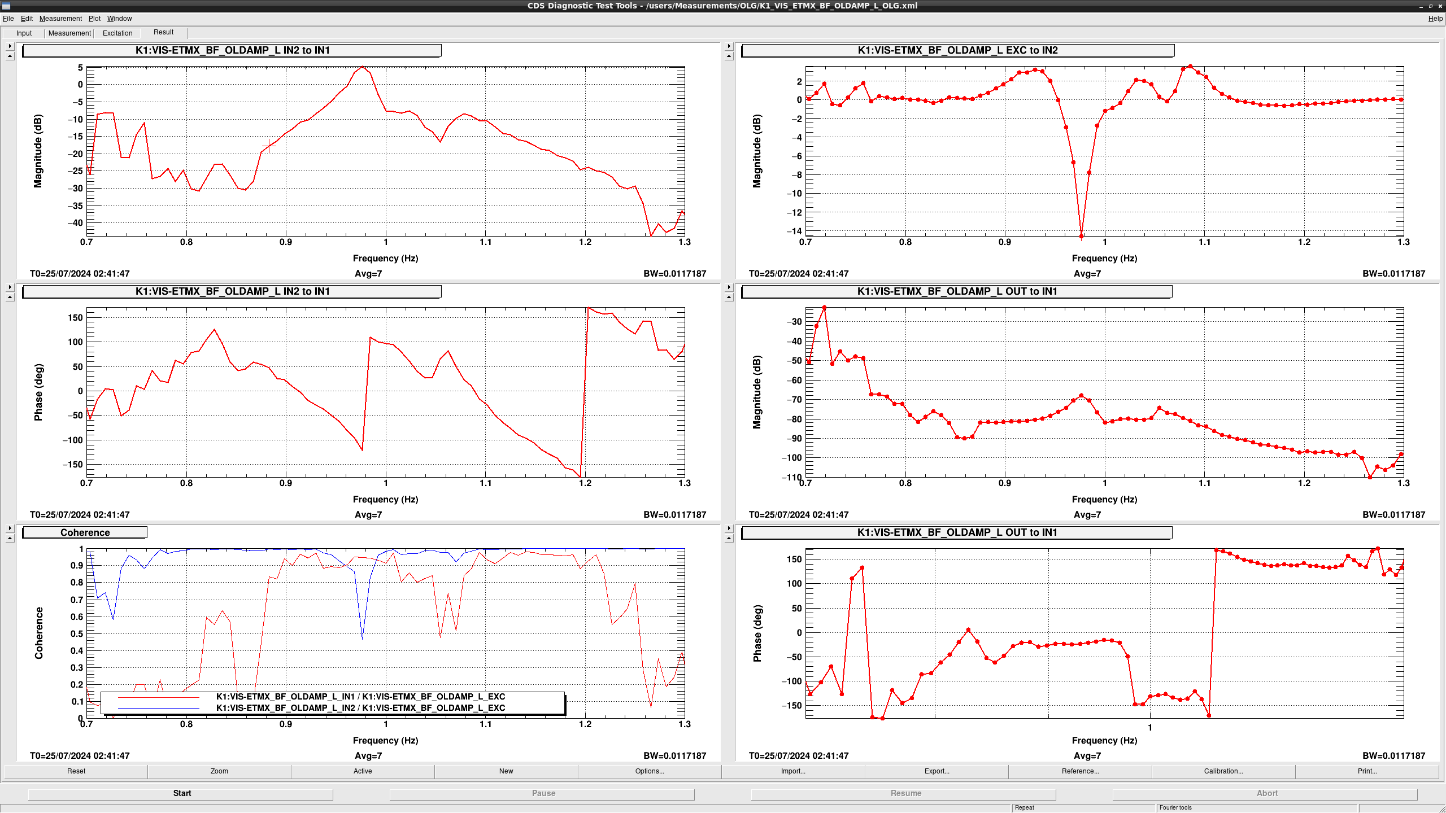This screenshot has height=813, width=1446.
Task: Click the red cross cursor marker on magnitude trace
Action: pos(269,146)
